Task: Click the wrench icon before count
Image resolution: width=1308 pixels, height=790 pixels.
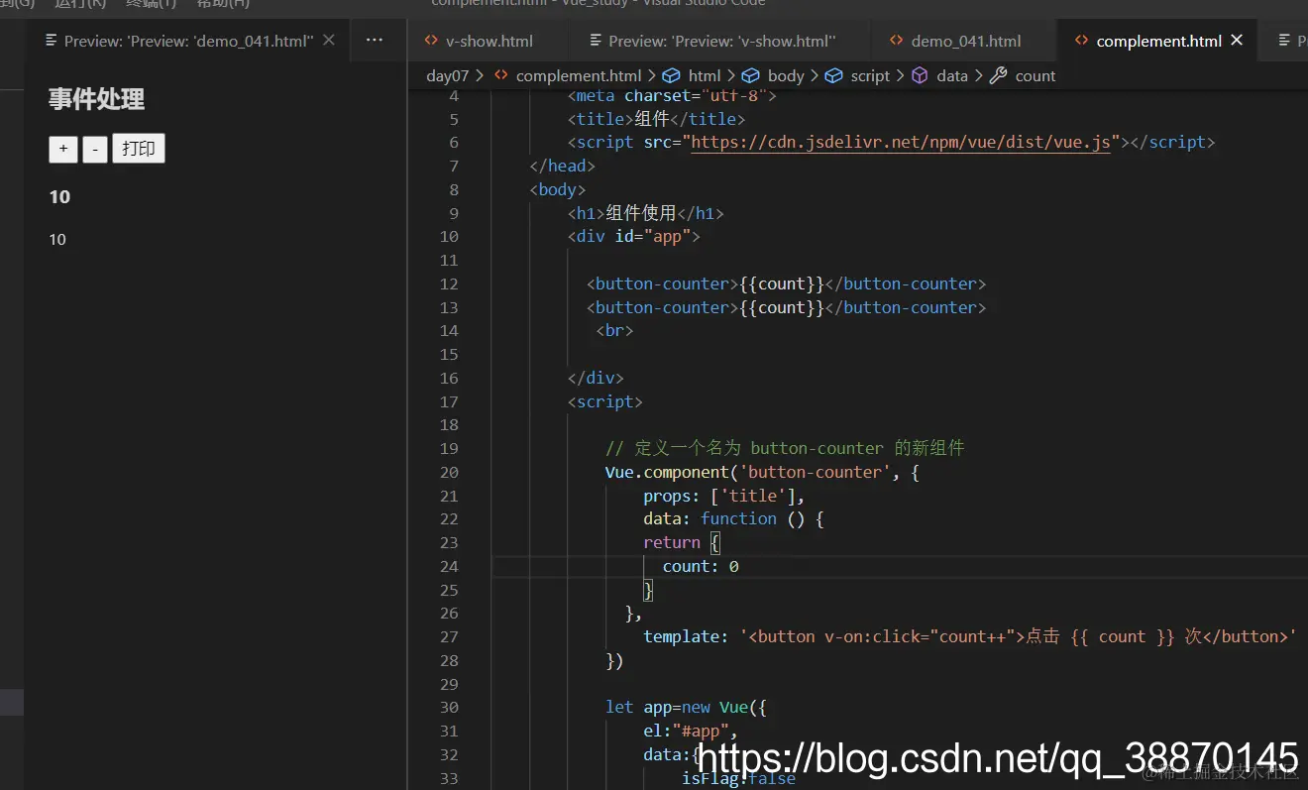Action: tap(999, 75)
